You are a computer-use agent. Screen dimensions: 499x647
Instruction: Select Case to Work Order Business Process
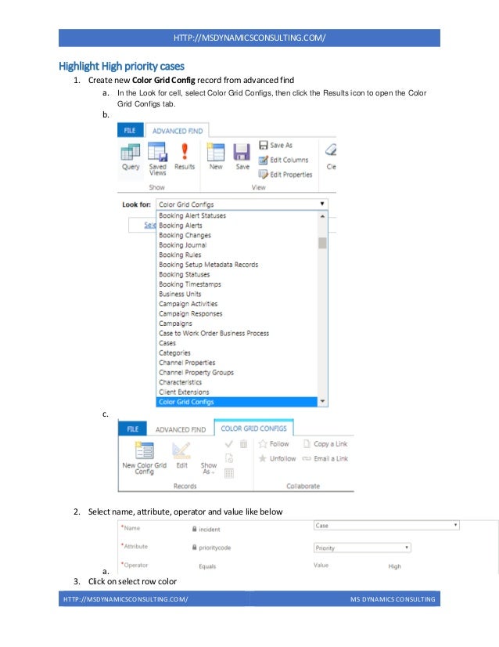click(x=214, y=333)
